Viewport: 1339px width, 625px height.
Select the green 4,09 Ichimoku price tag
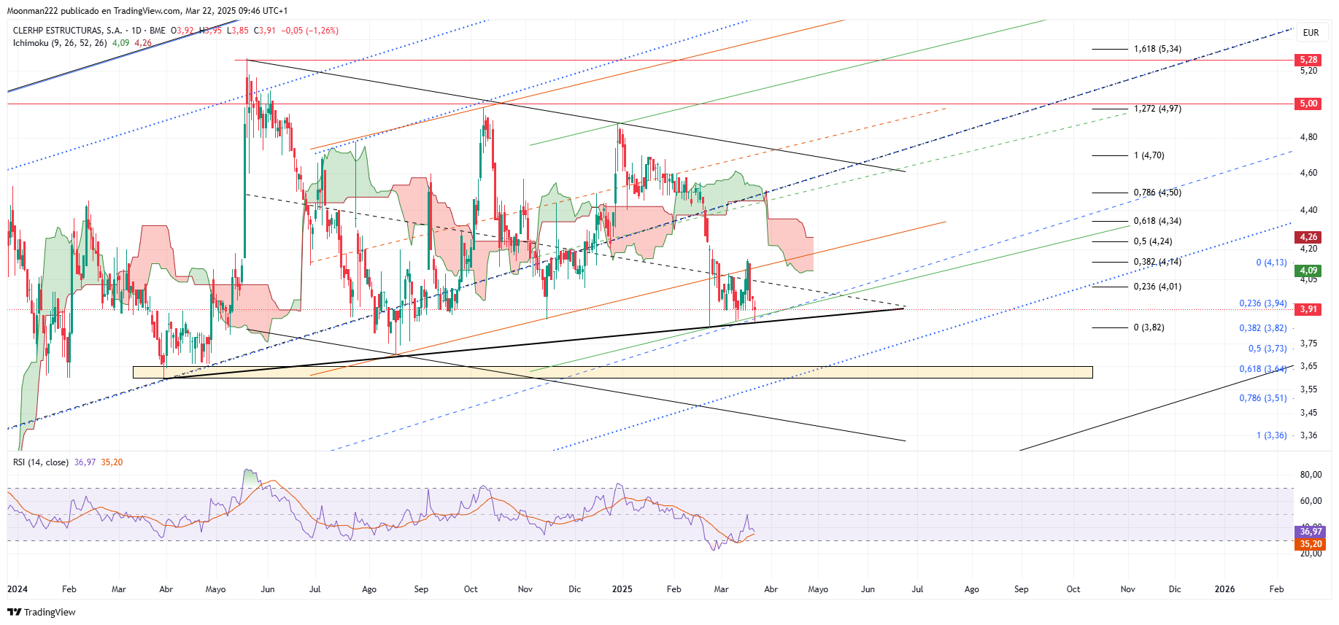[1308, 271]
